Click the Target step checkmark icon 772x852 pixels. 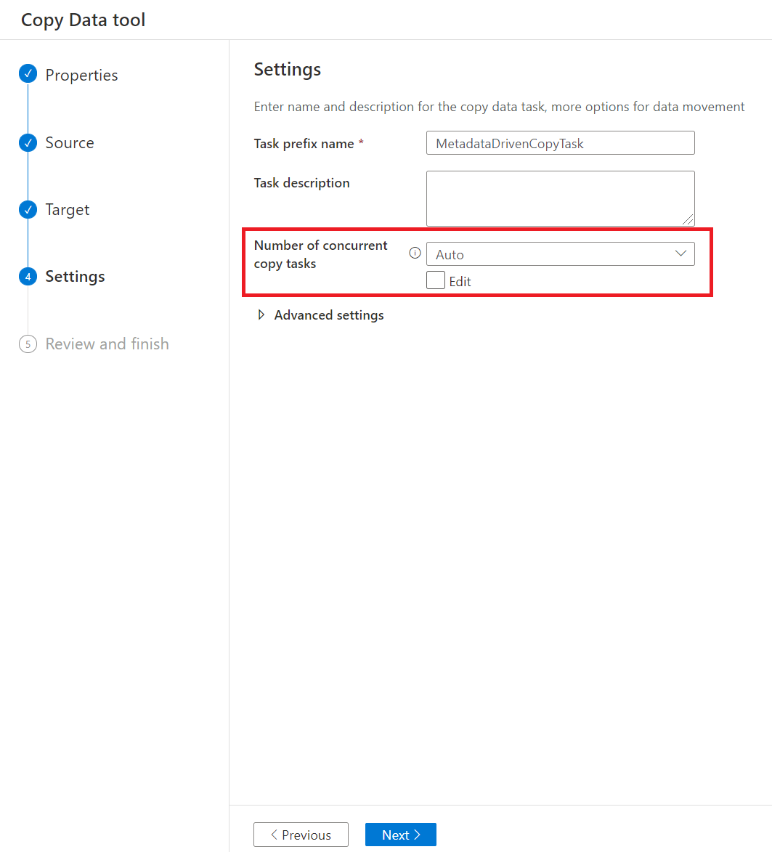pos(27,208)
